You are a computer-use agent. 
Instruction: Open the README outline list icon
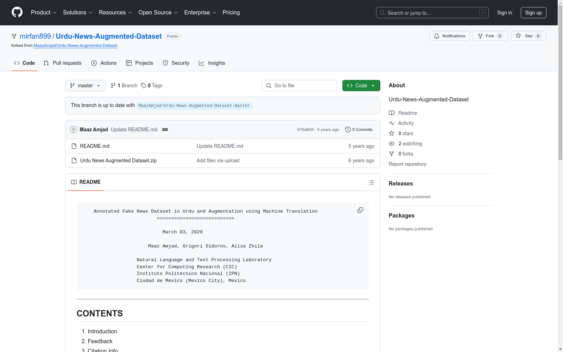371,182
